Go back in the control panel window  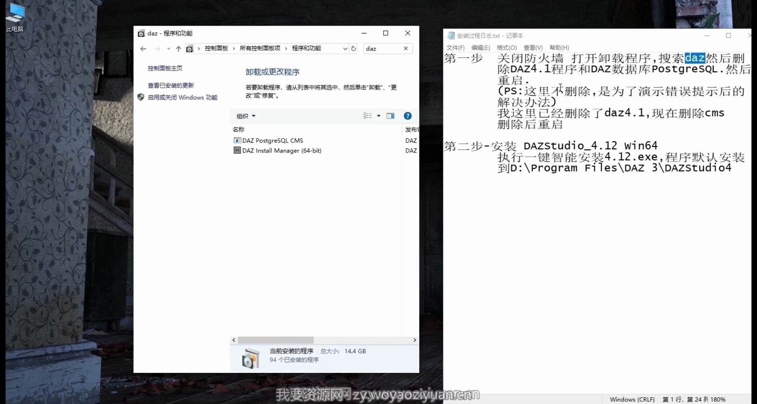[x=143, y=49]
